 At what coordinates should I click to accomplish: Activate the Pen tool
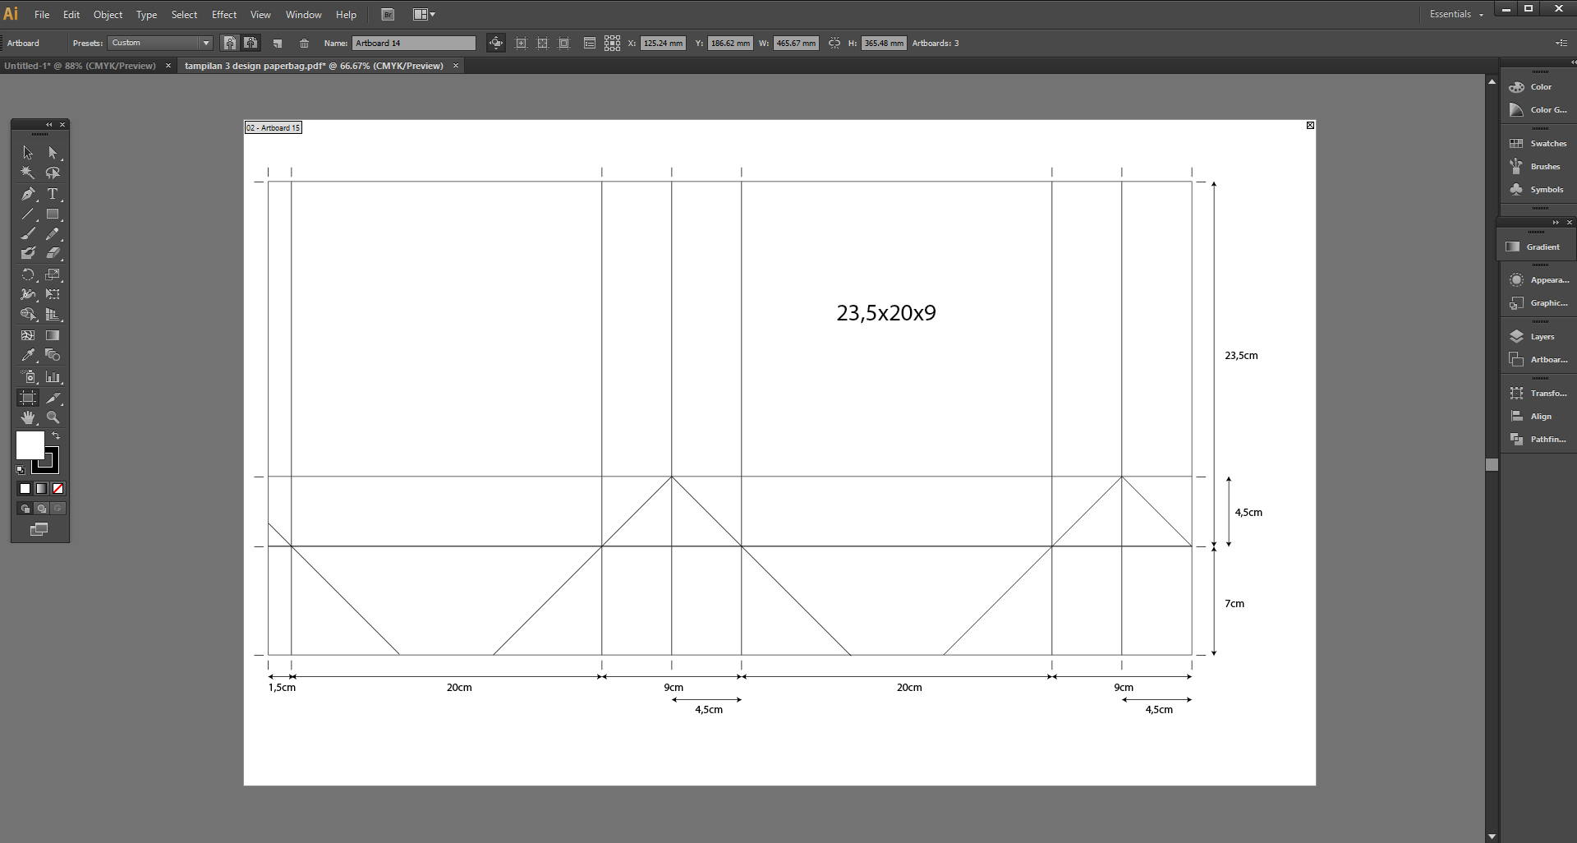[28, 194]
